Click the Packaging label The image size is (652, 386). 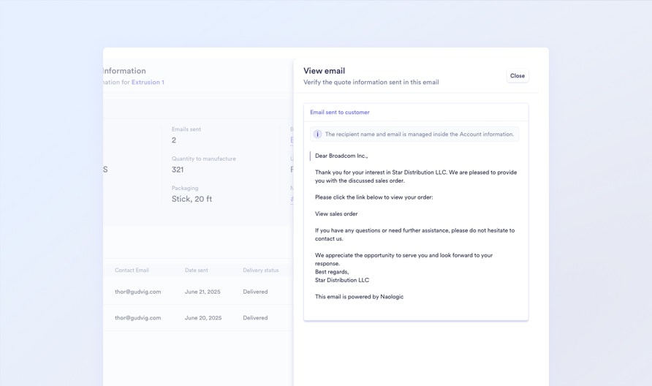pos(185,189)
